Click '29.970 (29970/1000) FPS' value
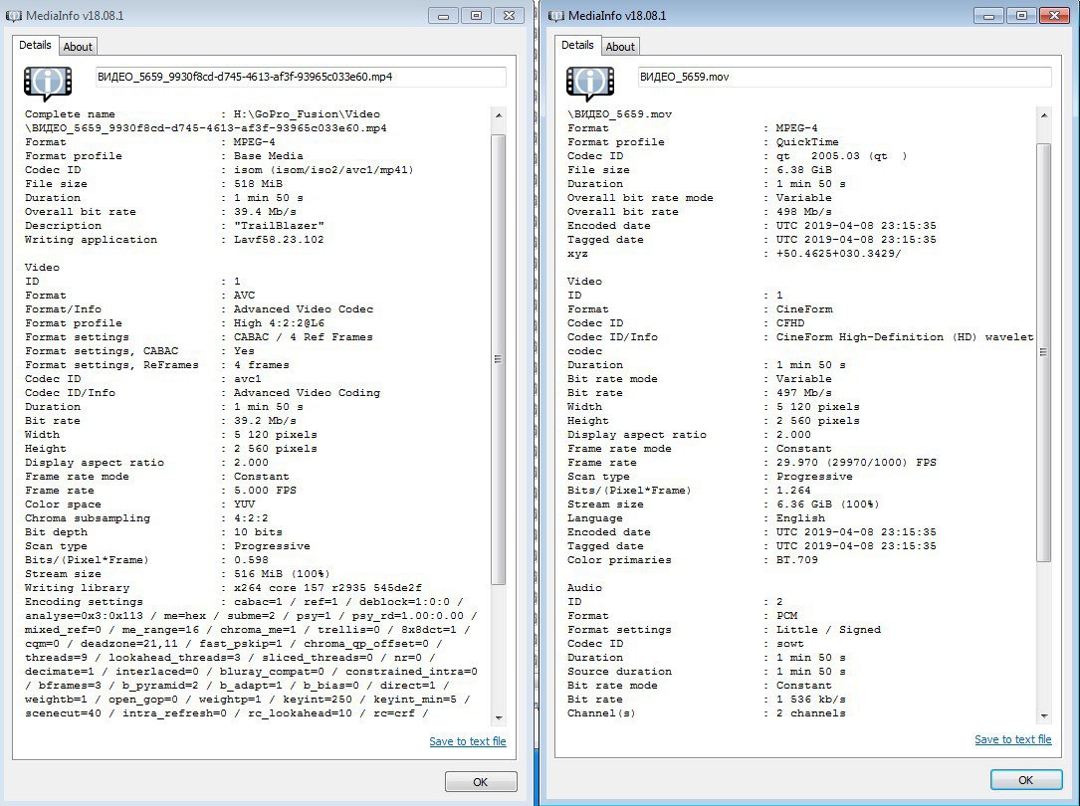 pyautogui.click(x=856, y=463)
